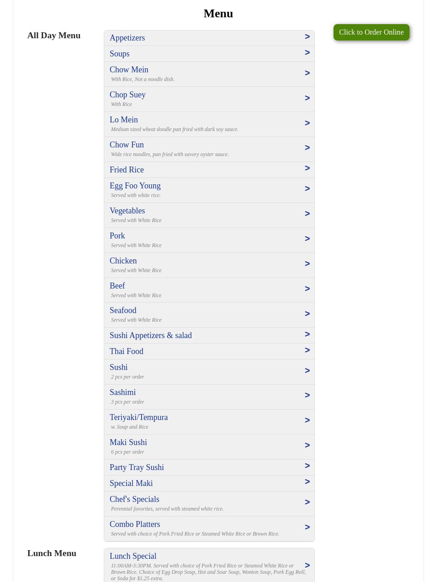Click the arrow next to Chow Mein
The width and height of the screenshot is (430, 582).
[x=307, y=73]
